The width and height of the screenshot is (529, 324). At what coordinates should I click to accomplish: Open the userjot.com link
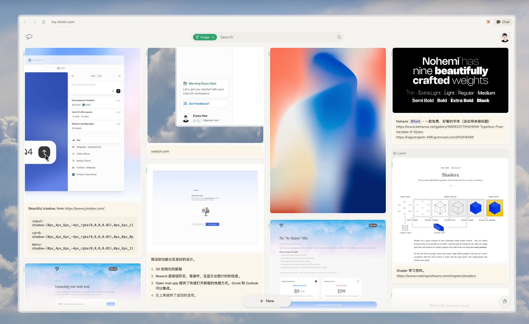160,151
